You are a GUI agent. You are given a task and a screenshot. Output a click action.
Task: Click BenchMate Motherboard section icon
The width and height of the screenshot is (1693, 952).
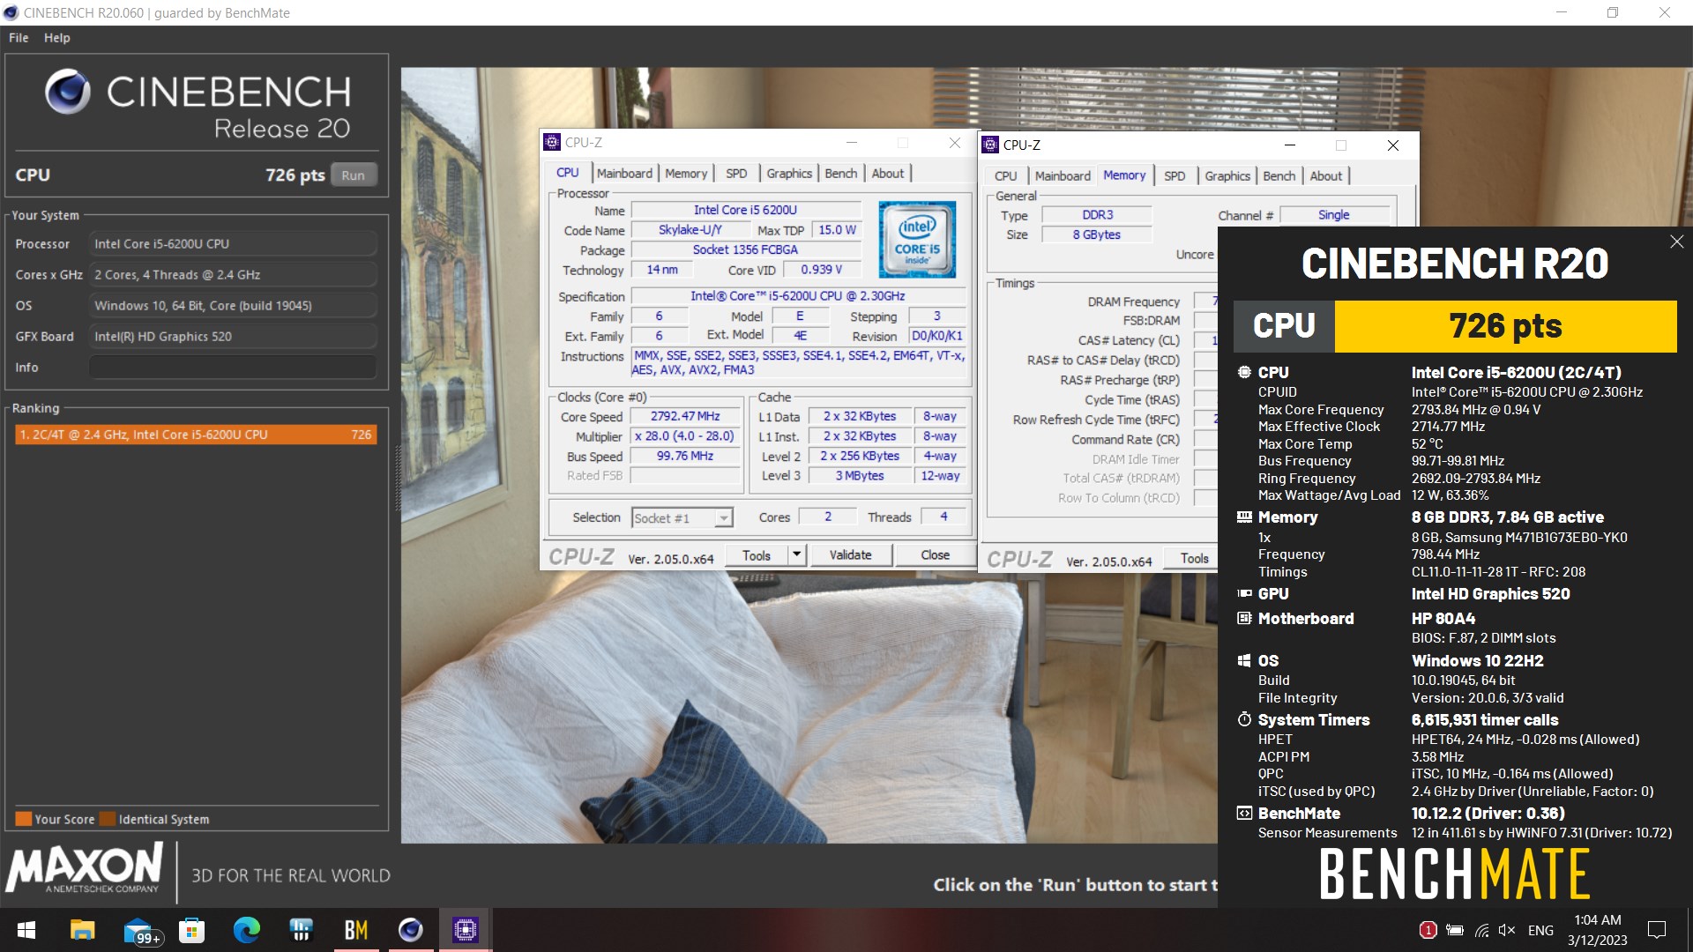1244,618
